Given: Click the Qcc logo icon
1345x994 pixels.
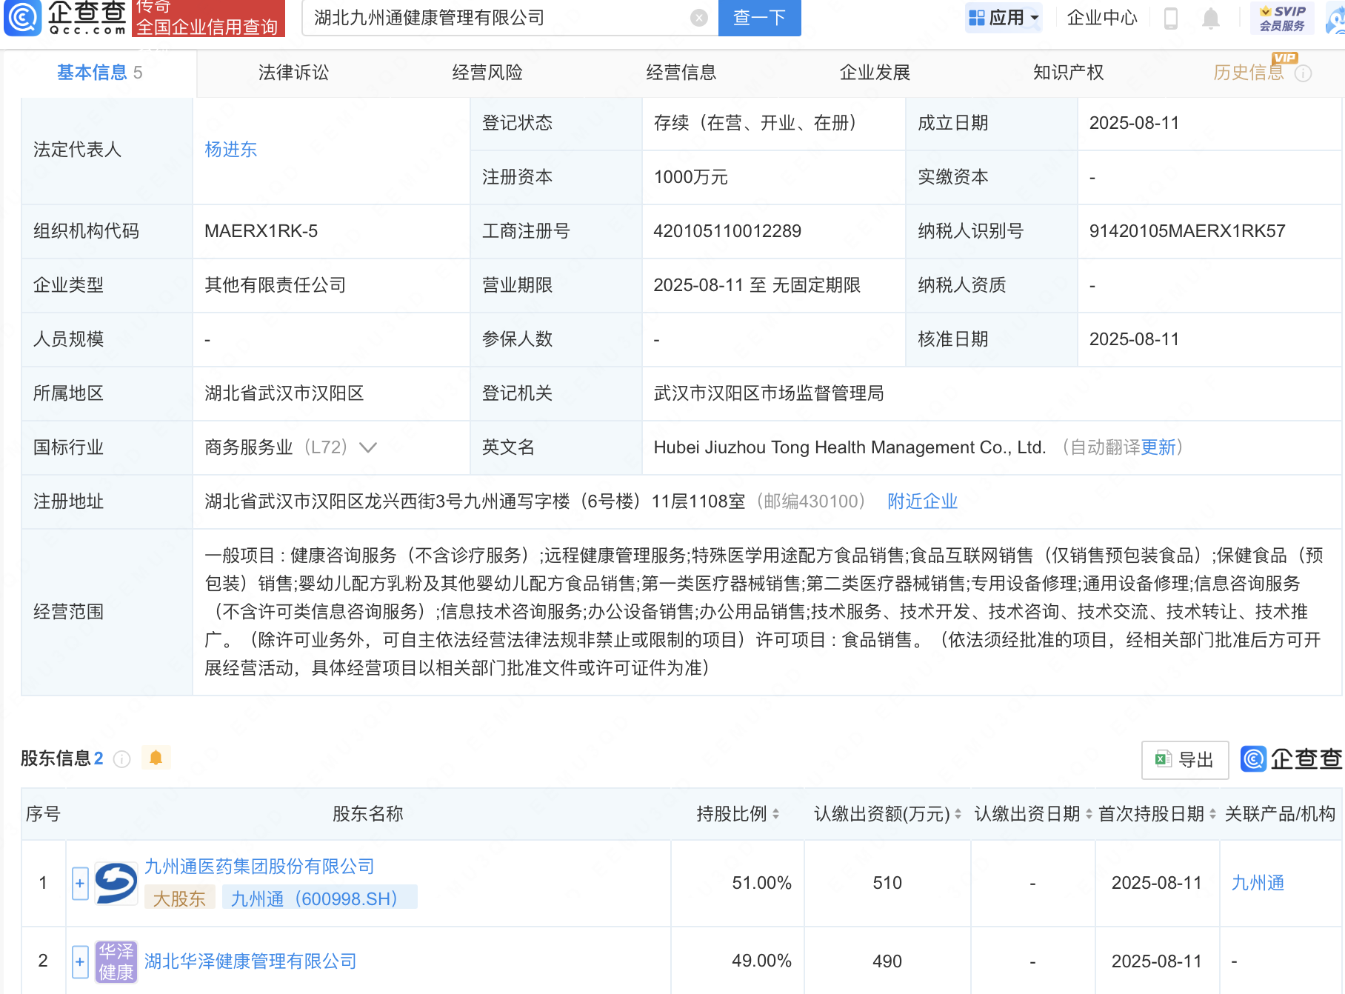Looking at the screenshot, I should pyautogui.click(x=23, y=18).
